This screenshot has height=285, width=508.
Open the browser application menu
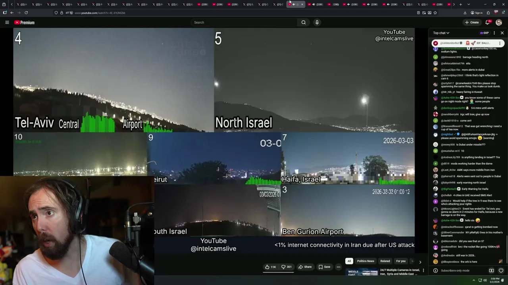click(x=503, y=13)
